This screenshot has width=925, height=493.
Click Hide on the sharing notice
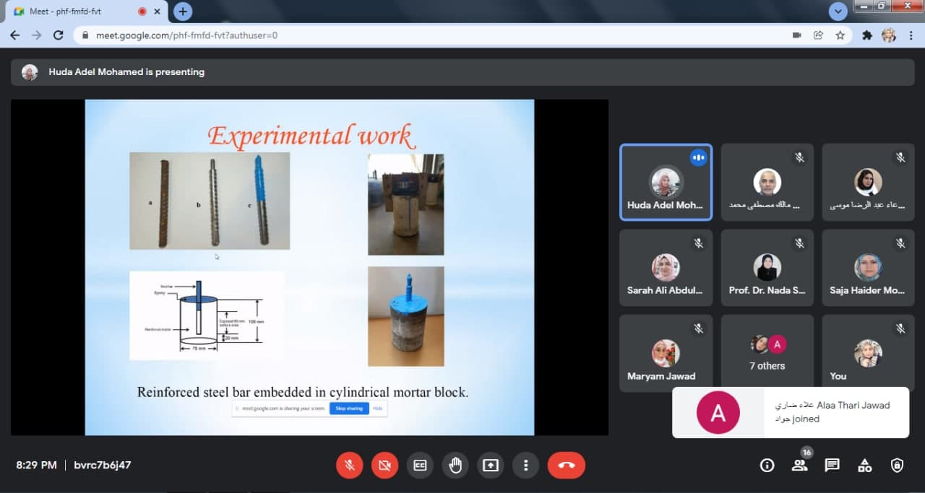pyautogui.click(x=377, y=409)
